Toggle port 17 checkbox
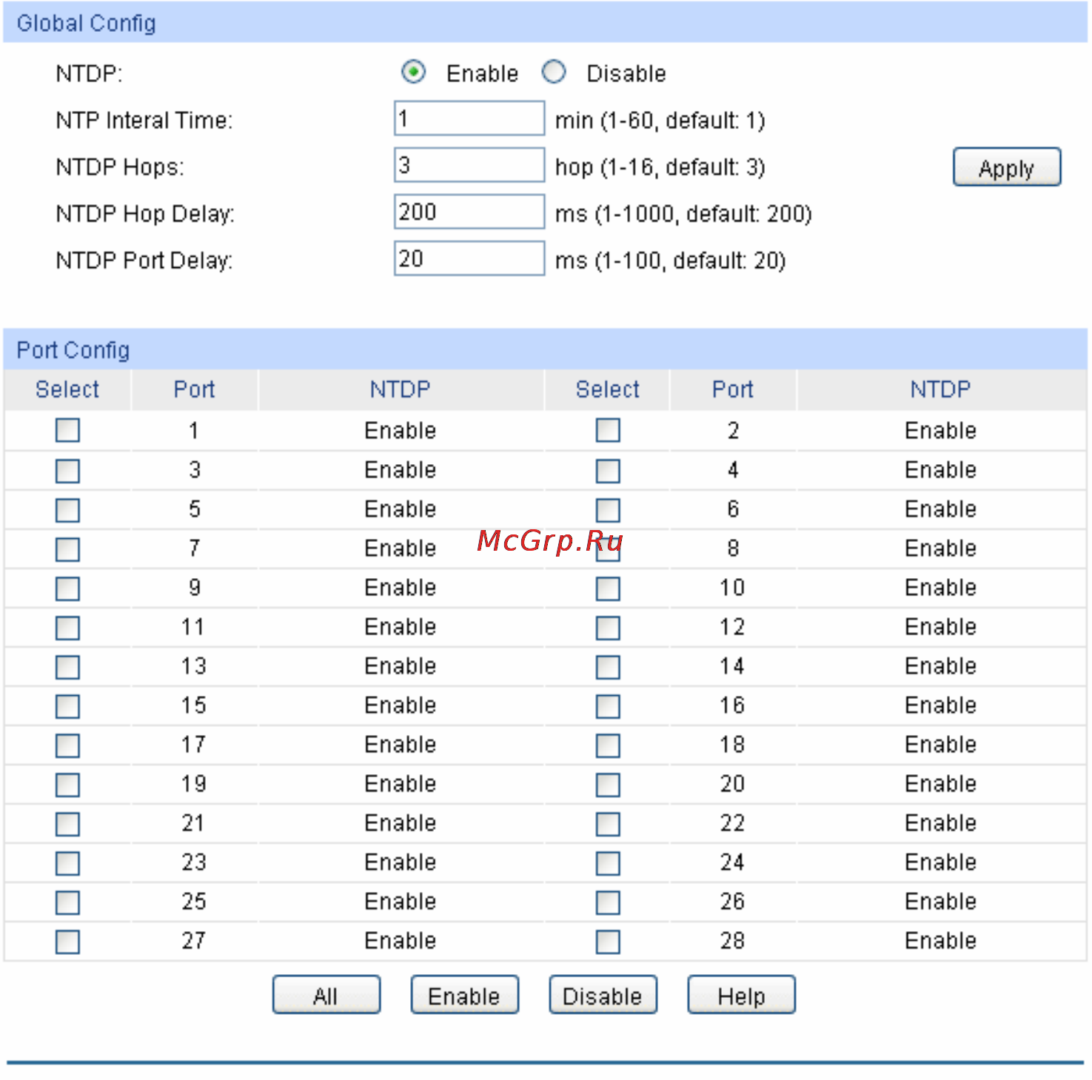 (x=67, y=745)
